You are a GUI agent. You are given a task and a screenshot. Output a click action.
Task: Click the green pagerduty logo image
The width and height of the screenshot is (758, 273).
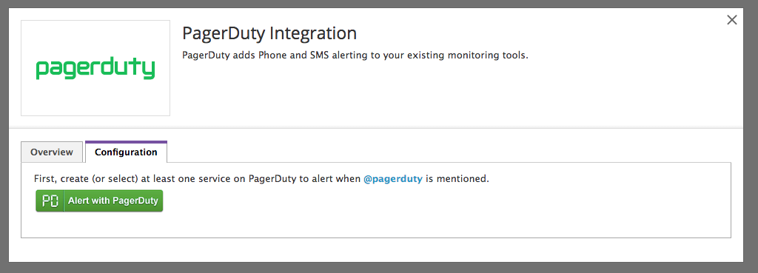(x=95, y=69)
